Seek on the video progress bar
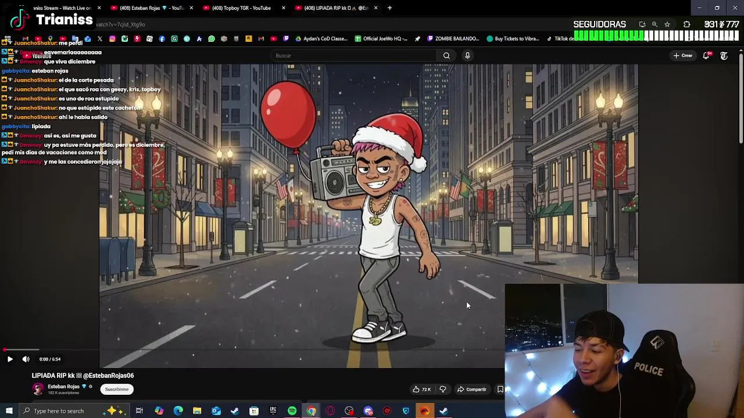Viewport: 744px width, 418px height. (253, 349)
